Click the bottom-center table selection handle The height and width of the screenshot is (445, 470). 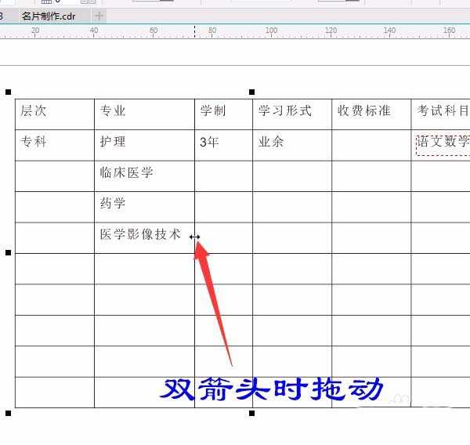pos(252,413)
